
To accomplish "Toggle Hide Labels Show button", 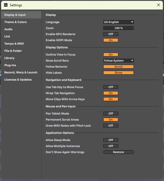I will point(119,73).
